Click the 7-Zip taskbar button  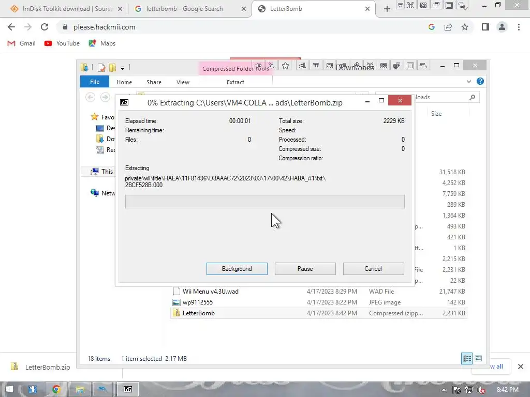click(128, 389)
